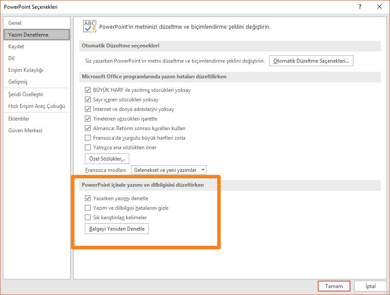Viewport: 390px width, 295px height.
Task: Click the Otomatik Düzeltme seçenekleri heading
Action: click(121, 46)
